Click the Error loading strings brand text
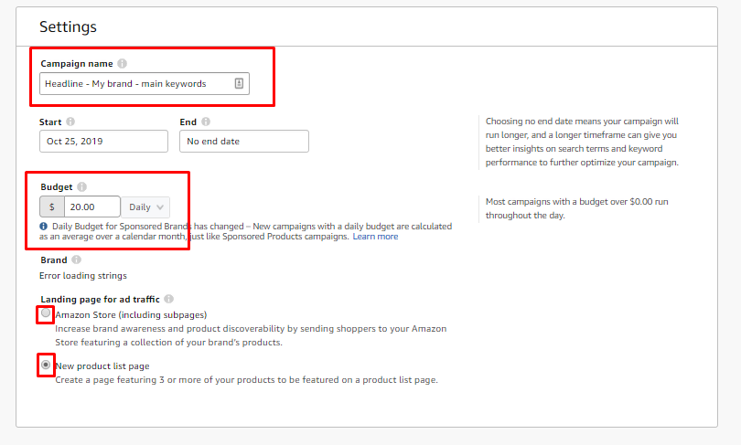The width and height of the screenshot is (741, 445). (83, 276)
